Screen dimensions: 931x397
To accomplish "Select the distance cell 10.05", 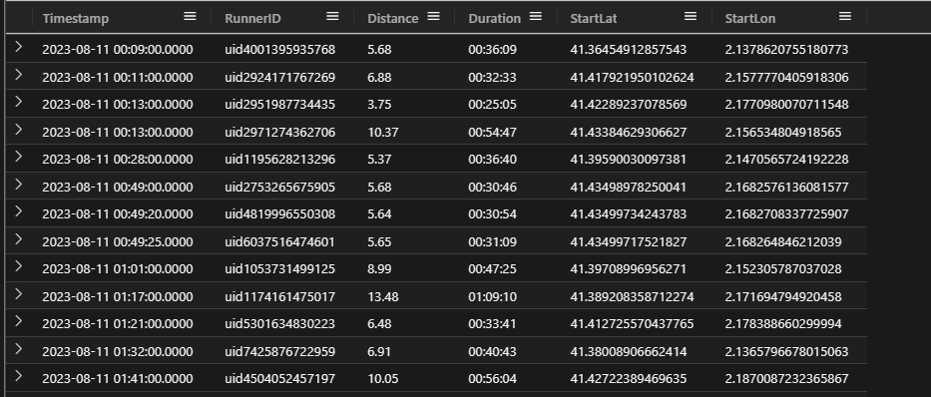I will click(383, 379).
